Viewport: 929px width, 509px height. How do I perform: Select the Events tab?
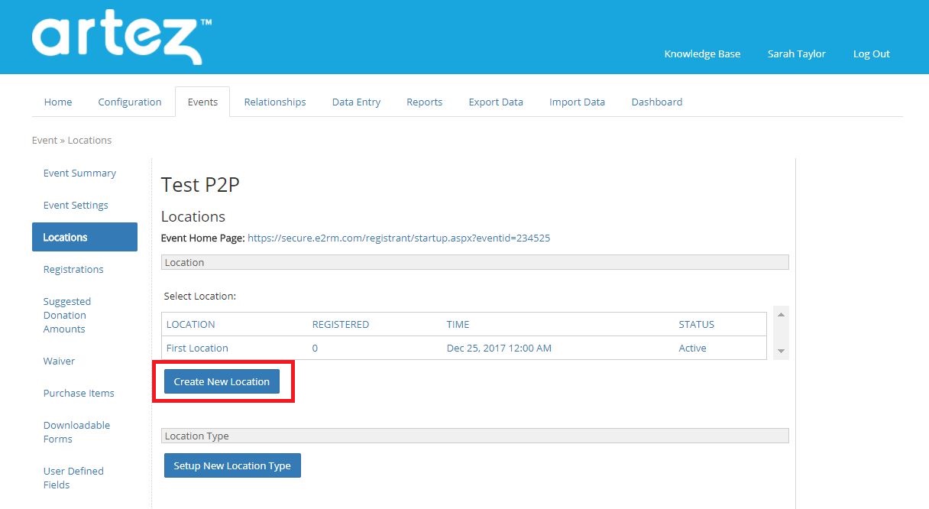coord(202,102)
